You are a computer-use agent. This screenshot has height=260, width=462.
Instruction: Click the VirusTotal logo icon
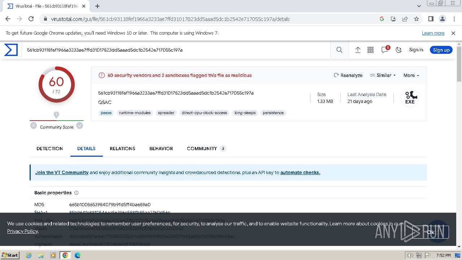coord(11,50)
